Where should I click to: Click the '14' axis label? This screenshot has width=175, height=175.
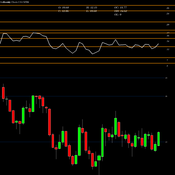[x=168, y=41]
